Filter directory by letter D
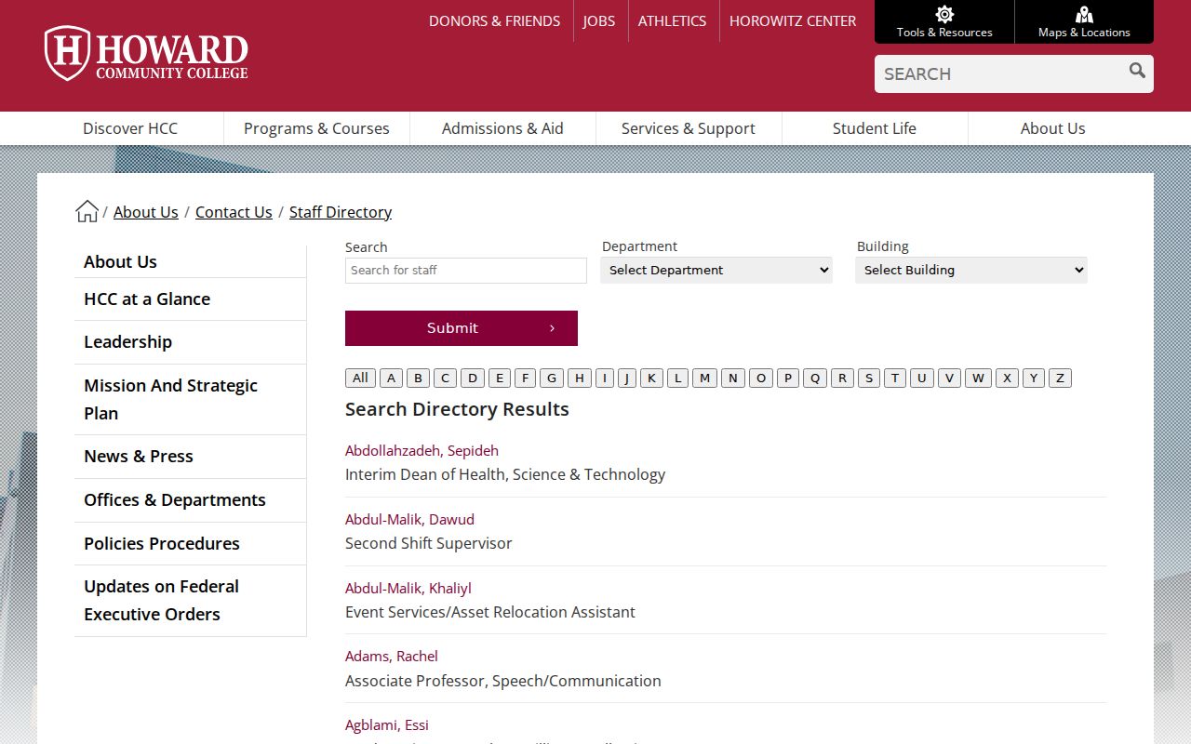The height and width of the screenshot is (744, 1191). (473, 378)
